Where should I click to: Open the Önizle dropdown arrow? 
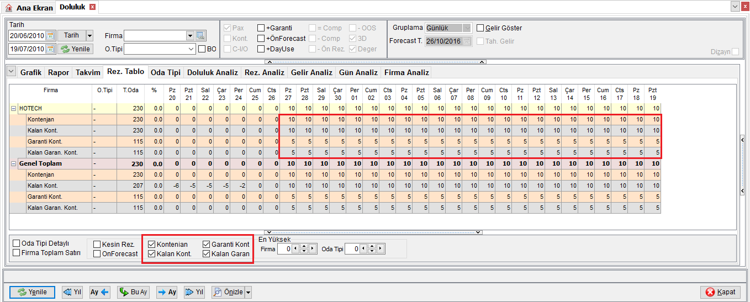(248, 292)
